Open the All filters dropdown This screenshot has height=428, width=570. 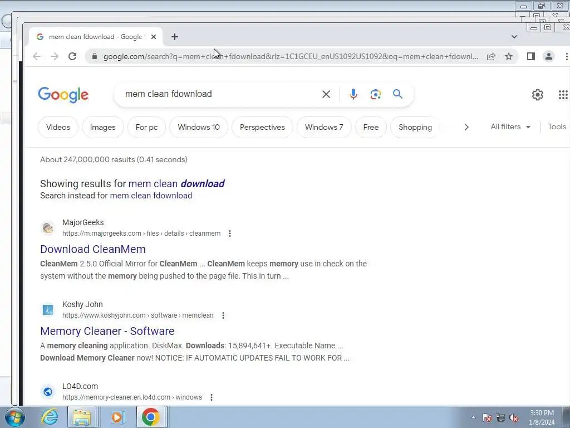pos(510,127)
